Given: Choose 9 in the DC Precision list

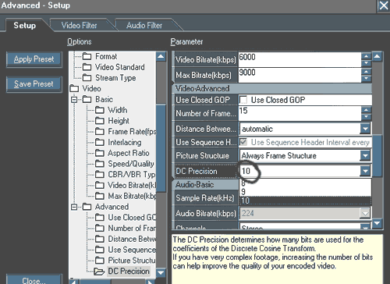Looking at the screenshot, I should point(305,192).
